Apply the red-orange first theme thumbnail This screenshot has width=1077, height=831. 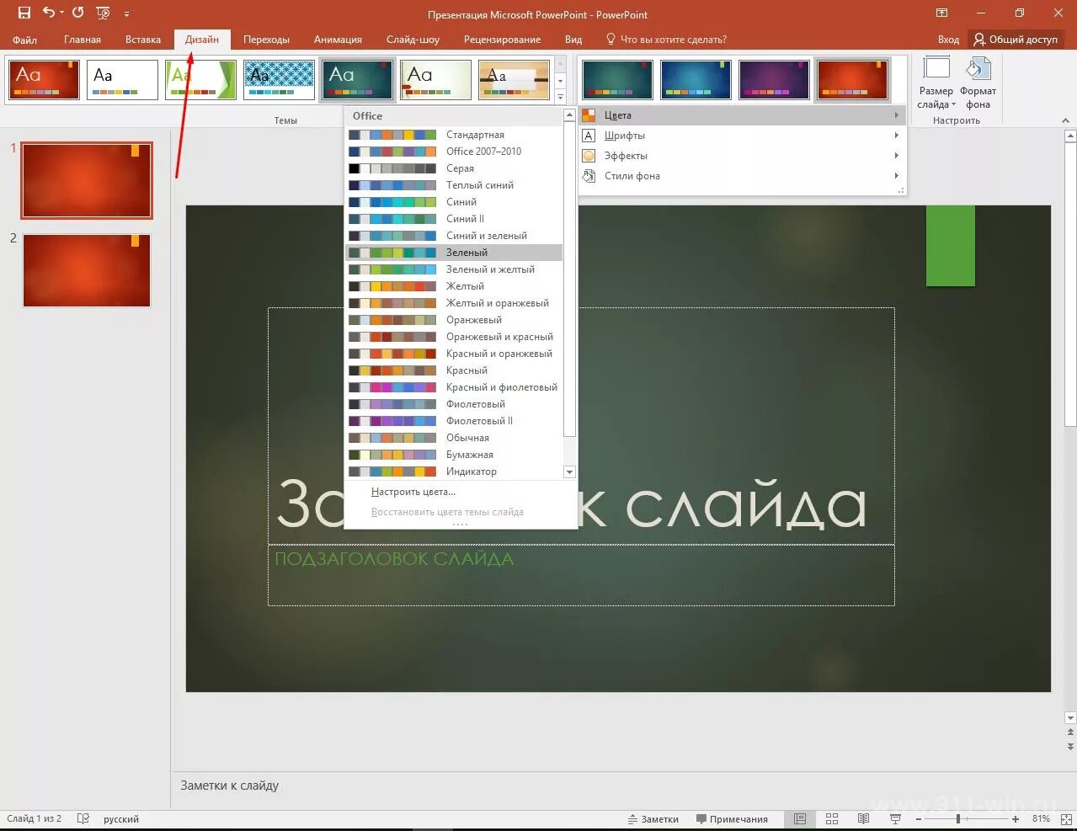(x=45, y=80)
